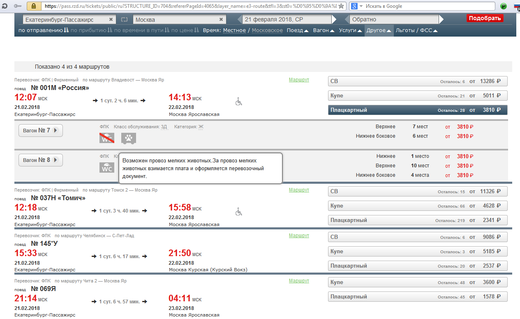The width and height of the screenshot is (520, 319).
Task: Click the wheelchair icon for train 037Н Томич
Action: [x=239, y=212]
